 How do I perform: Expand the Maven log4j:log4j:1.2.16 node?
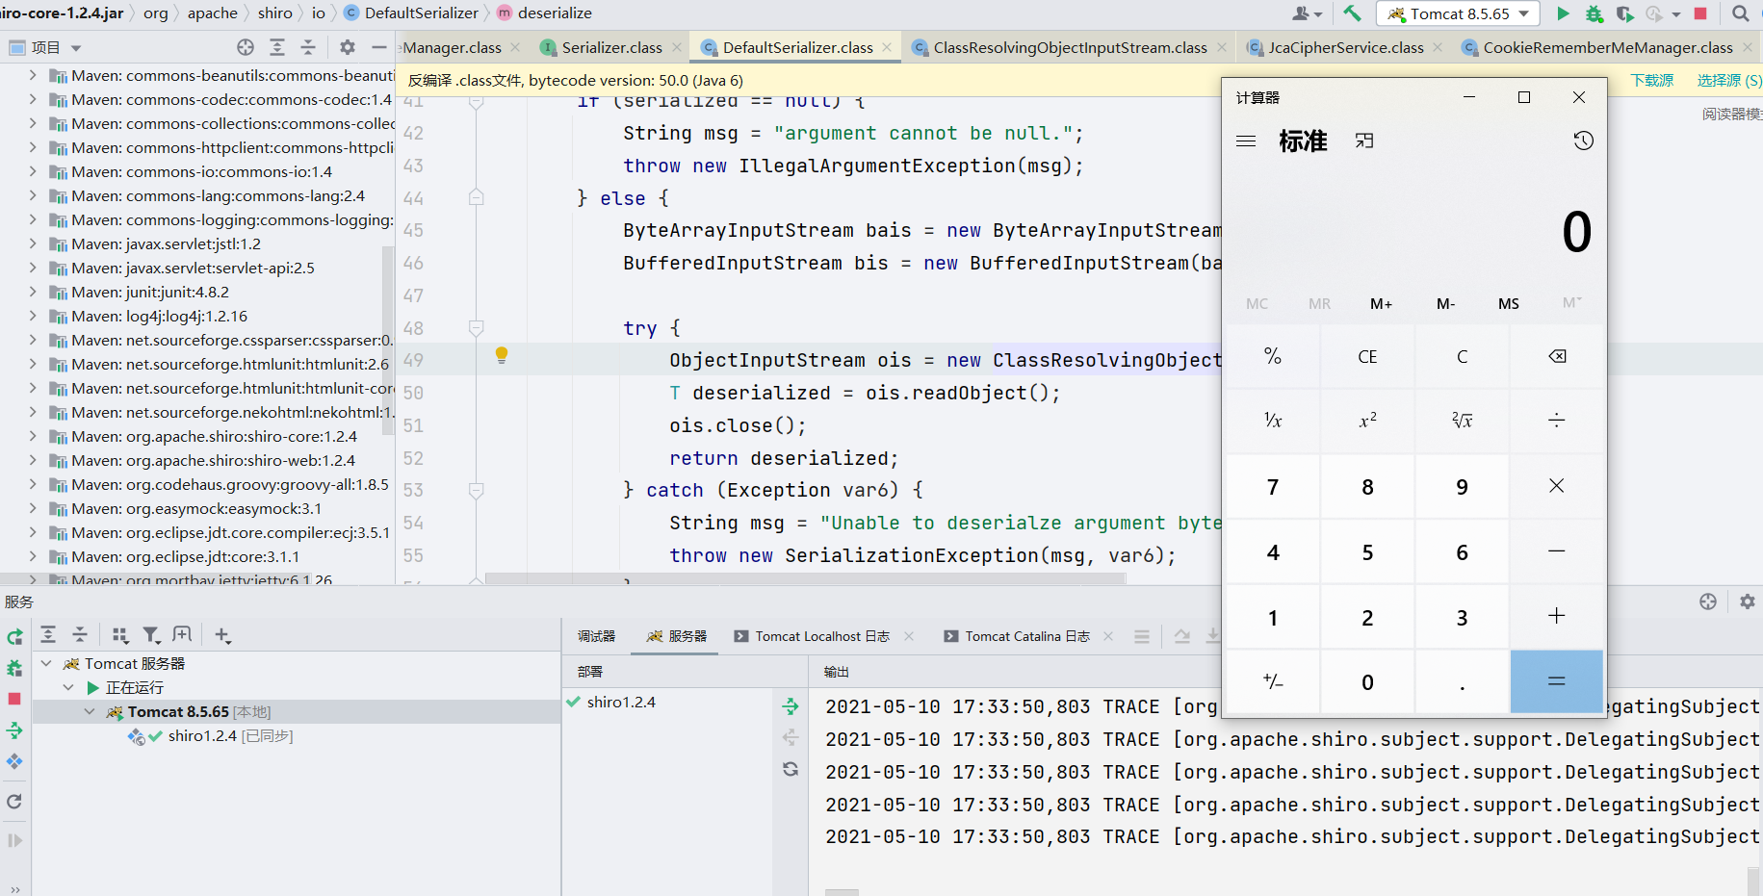pos(33,316)
